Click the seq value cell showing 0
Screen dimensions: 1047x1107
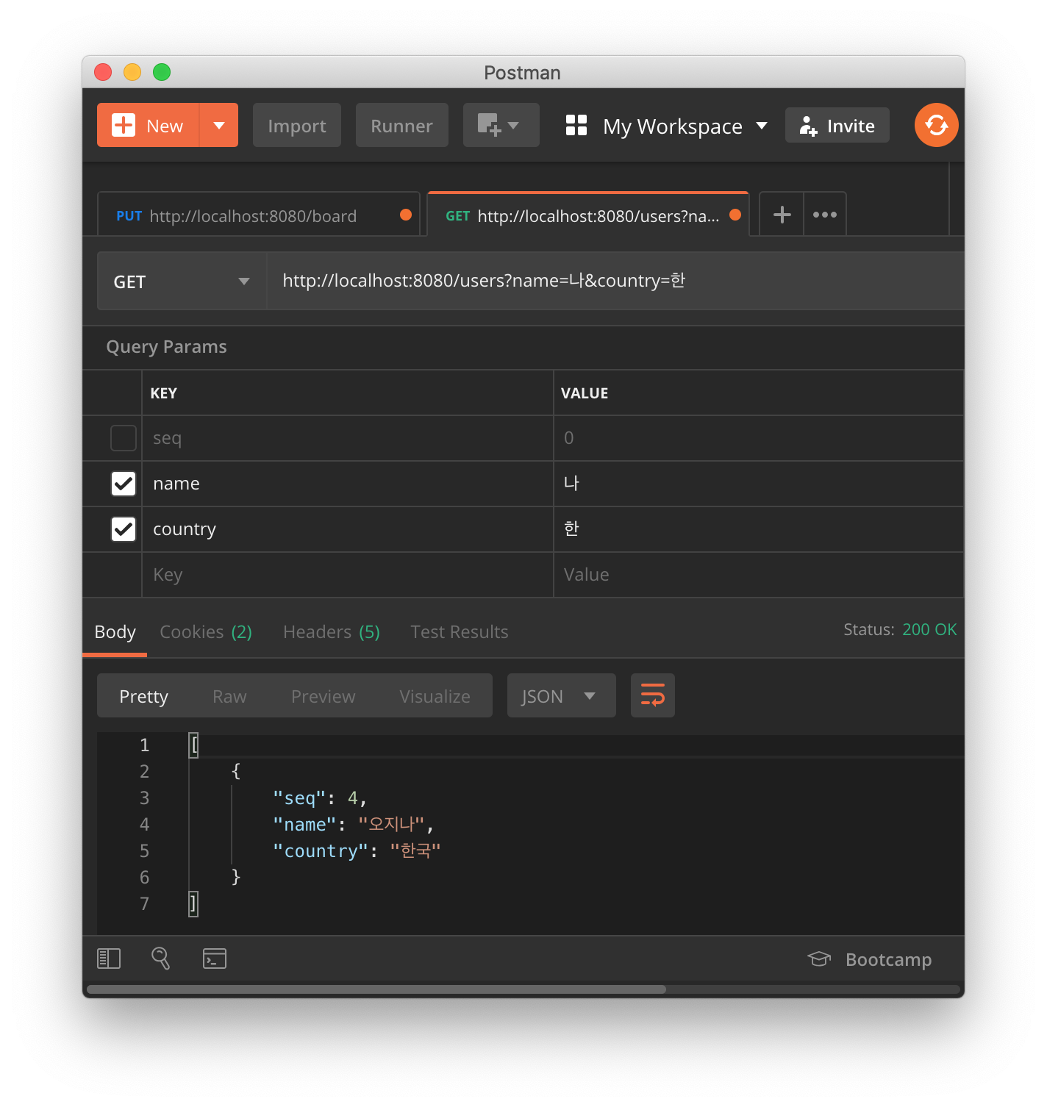(758, 438)
